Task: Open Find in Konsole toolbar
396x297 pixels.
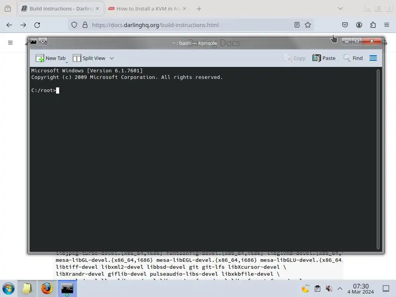Action: (x=353, y=58)
